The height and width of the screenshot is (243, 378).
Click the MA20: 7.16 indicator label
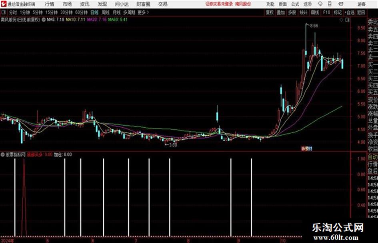point(97,20)
